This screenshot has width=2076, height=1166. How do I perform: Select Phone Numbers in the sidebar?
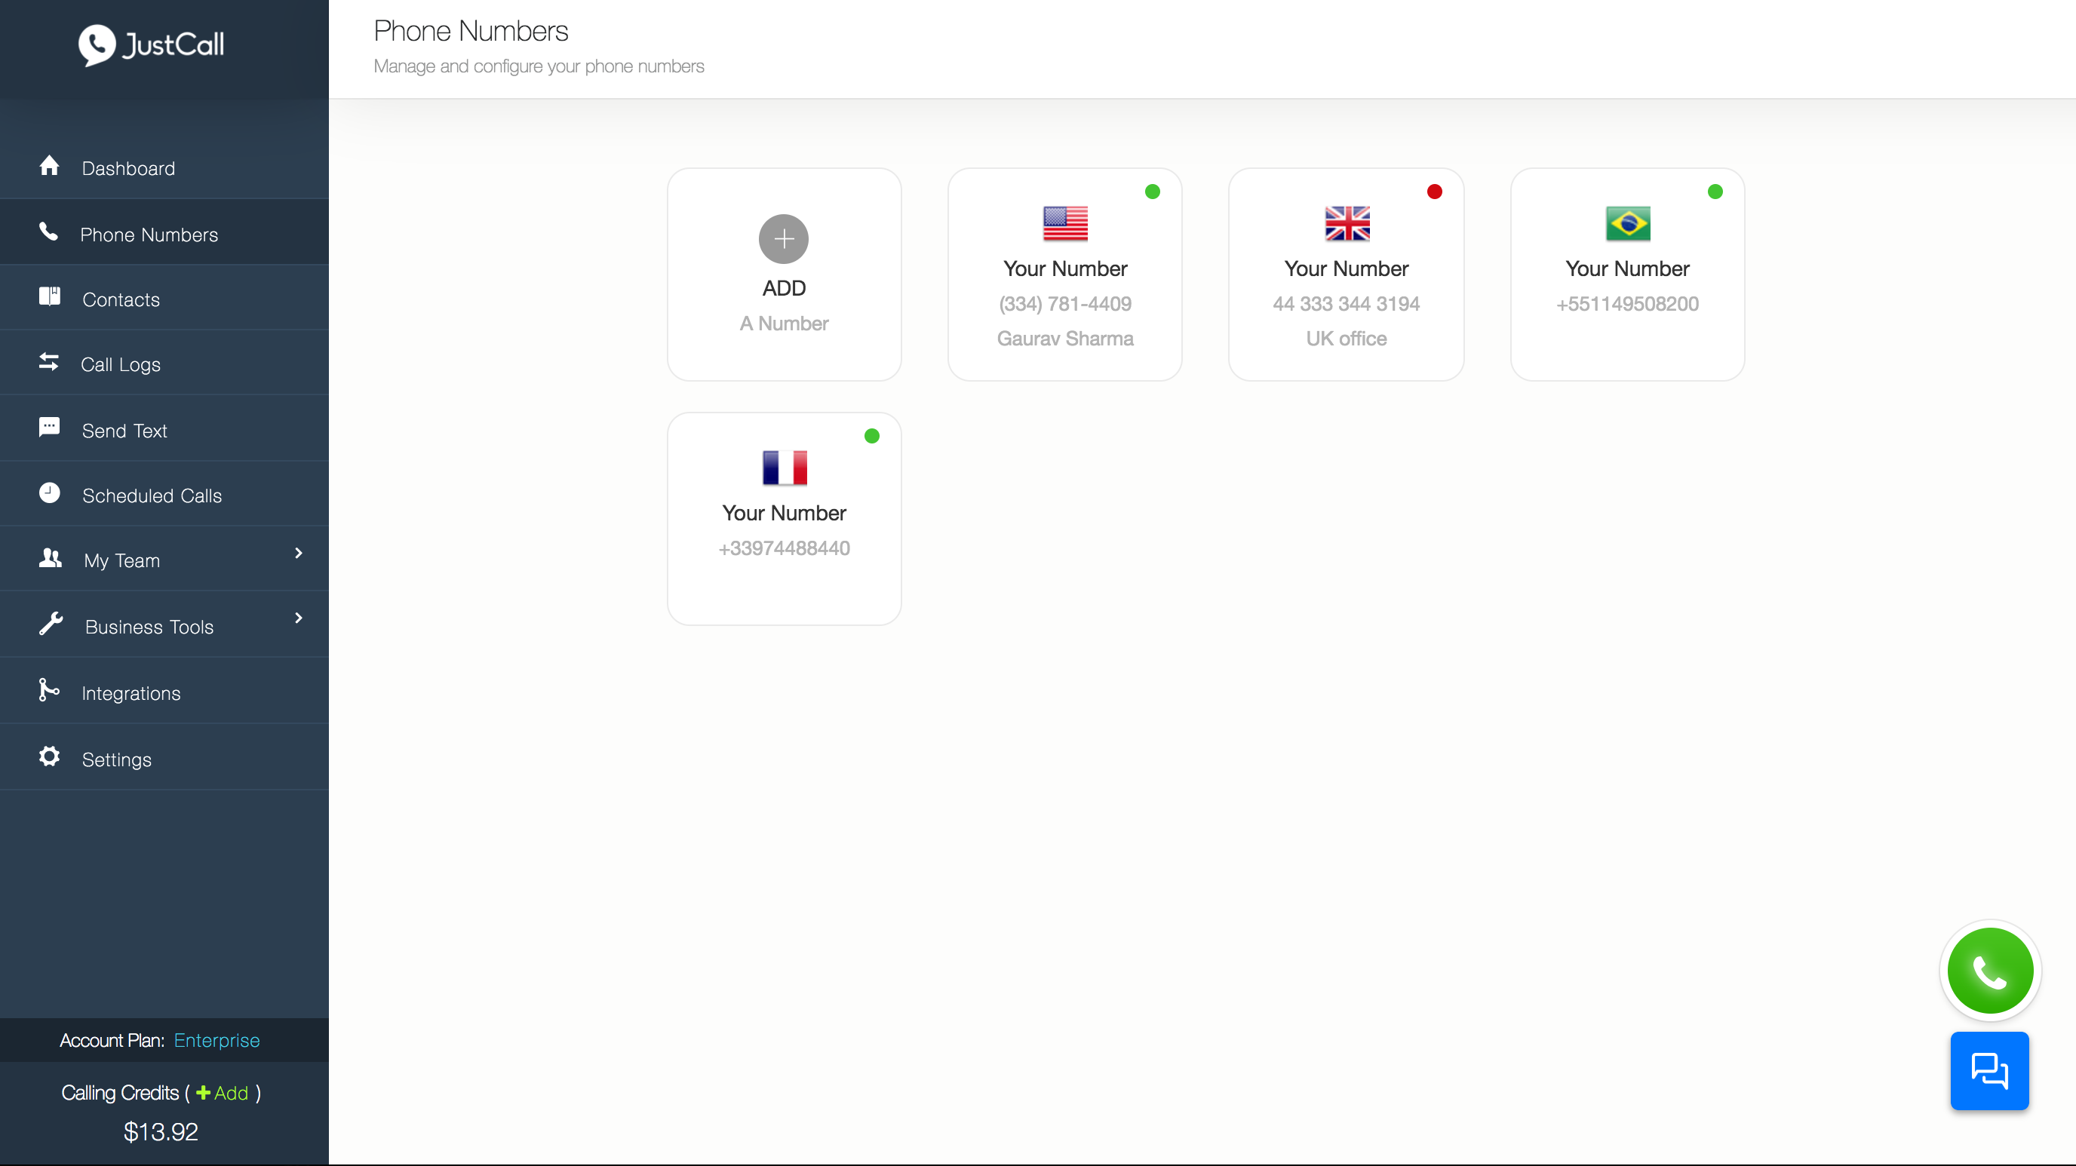[149, 235]
